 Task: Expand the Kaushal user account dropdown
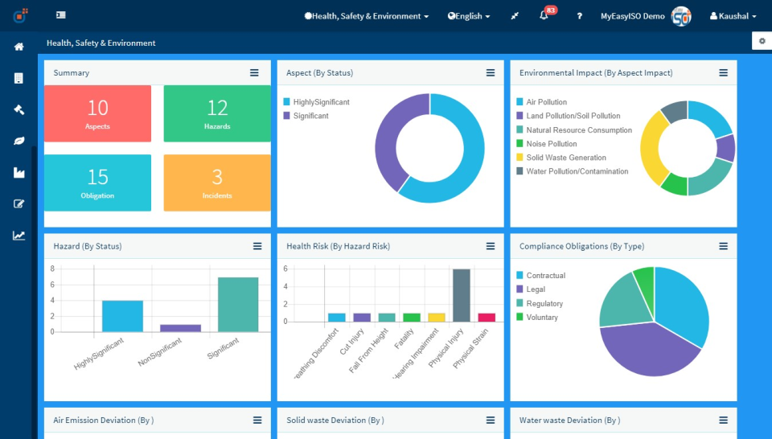pyautogui.click(x=733, y=16)
